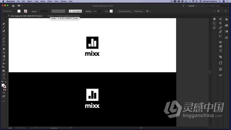Click the Home icon

click(13, 6)
